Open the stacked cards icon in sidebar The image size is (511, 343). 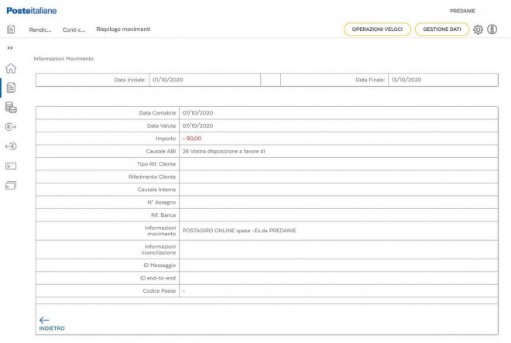[x=11, y=186]
